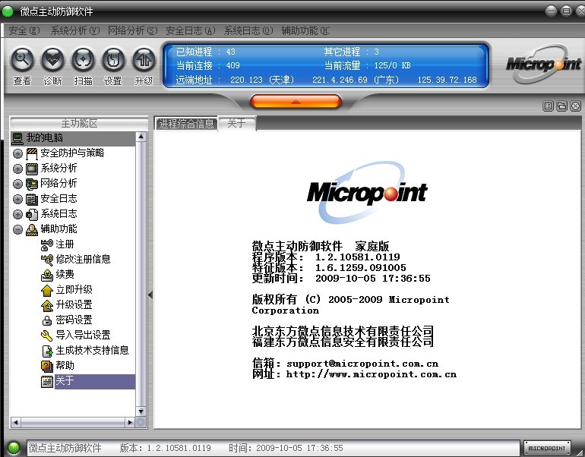Screen dimensions: 585x457
Task: Click the 升级设置 house icon
Action: 46,306
